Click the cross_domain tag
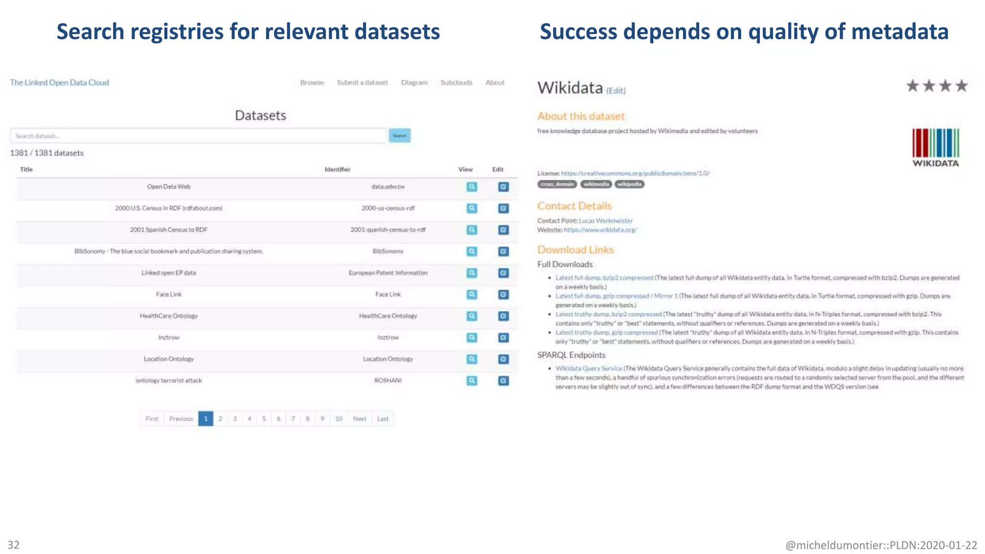 click(x=557, y=184)
